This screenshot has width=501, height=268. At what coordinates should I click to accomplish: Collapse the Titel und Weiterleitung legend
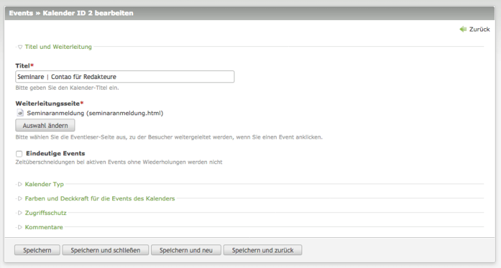58,47
